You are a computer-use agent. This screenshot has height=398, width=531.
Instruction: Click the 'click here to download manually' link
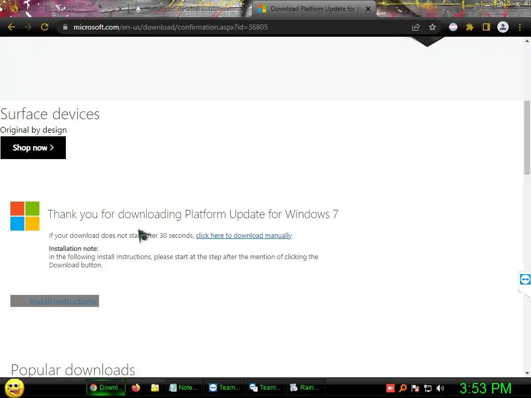pos(244,236)
